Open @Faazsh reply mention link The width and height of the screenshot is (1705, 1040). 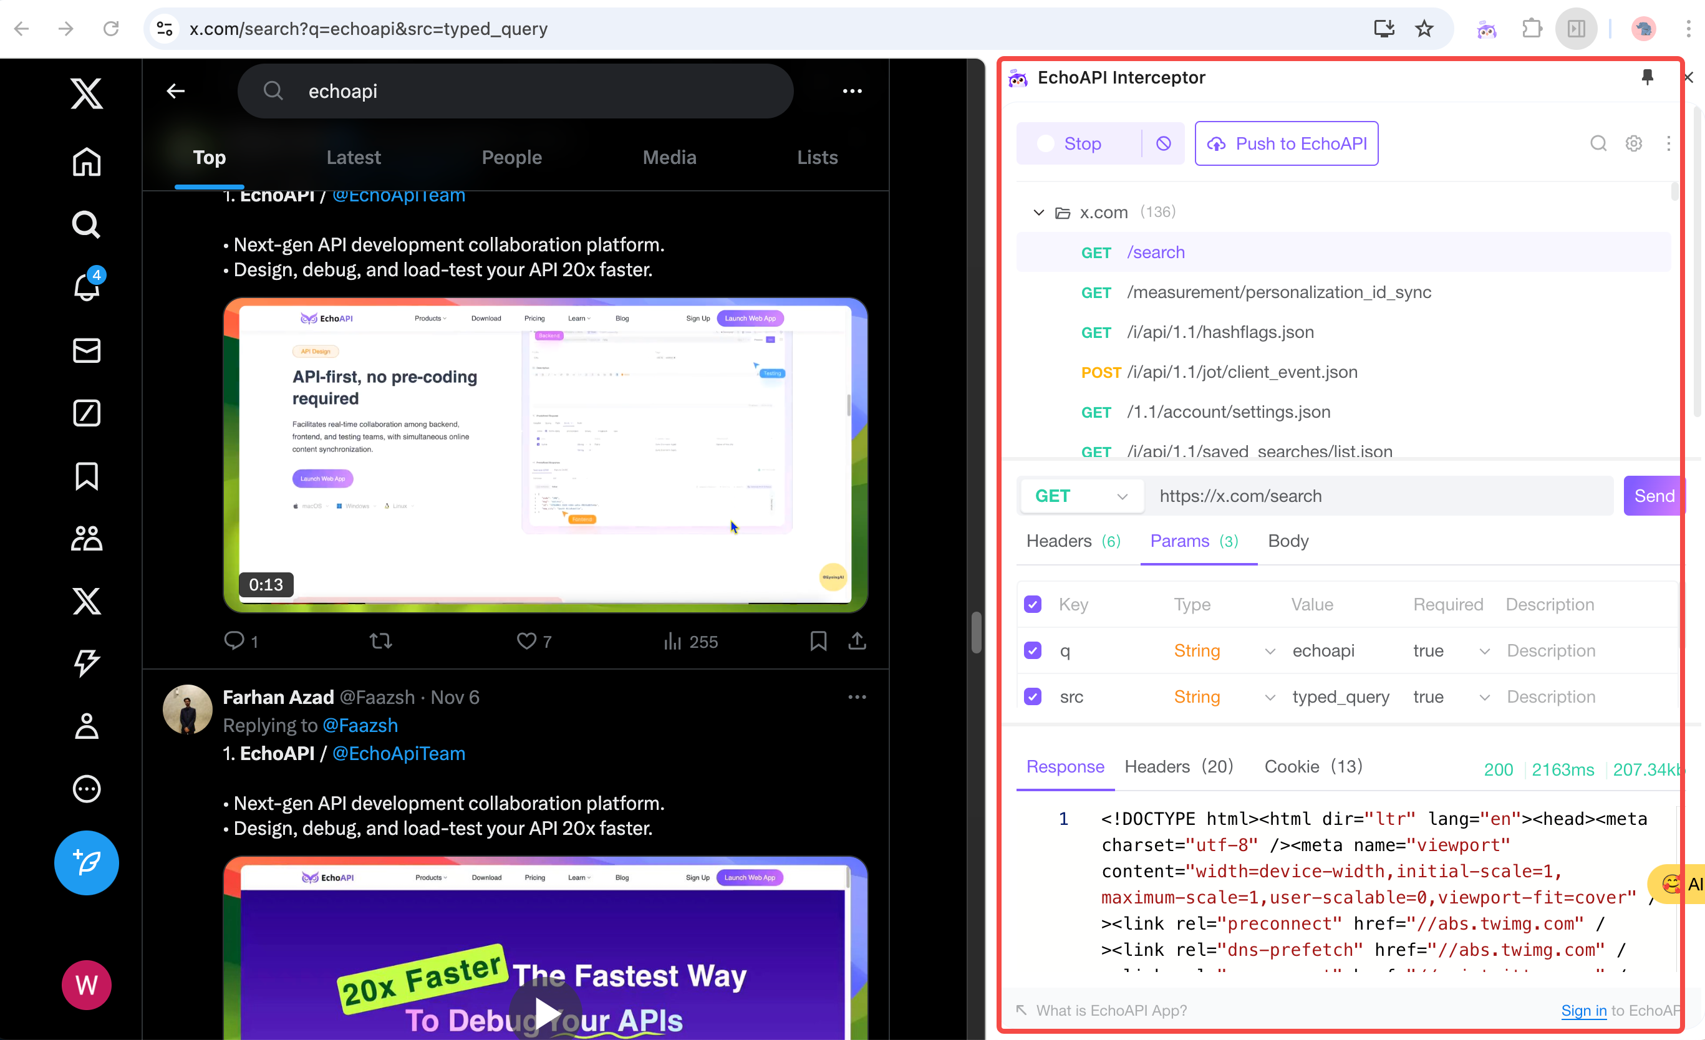click(x=360, y=725)
